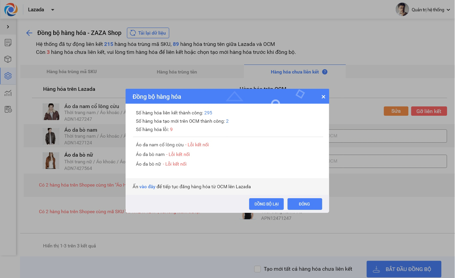Close the Đồng bộ hàng hóa dialog
The image size is (455, 278).
323,97
